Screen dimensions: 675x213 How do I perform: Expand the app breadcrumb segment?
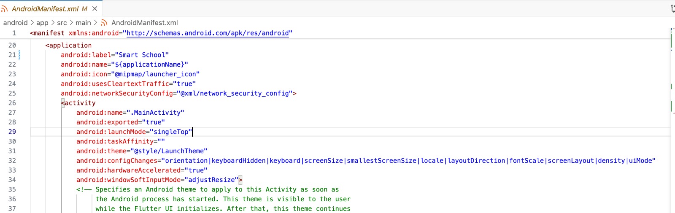[x=42, y=23]
